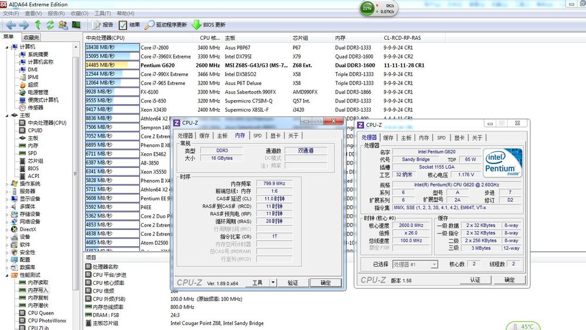The height and width of the screenshot is (330, 586).
Task: Expand the 操作系统 tree node
Action: click(x=6, y=184)
